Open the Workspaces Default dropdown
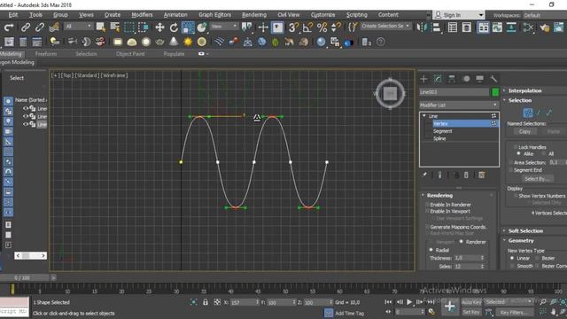This screenshot has width=567, height=319. pyautogui.click(x=546, y=15)
